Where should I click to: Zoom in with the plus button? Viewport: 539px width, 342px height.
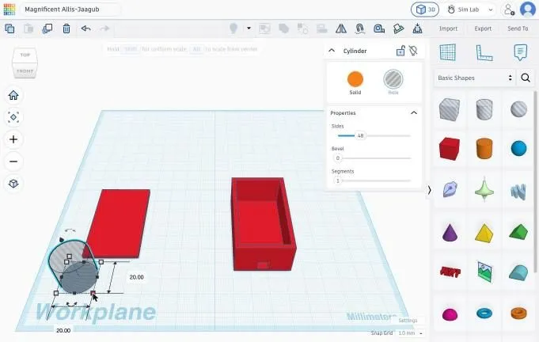pos(13,139)
